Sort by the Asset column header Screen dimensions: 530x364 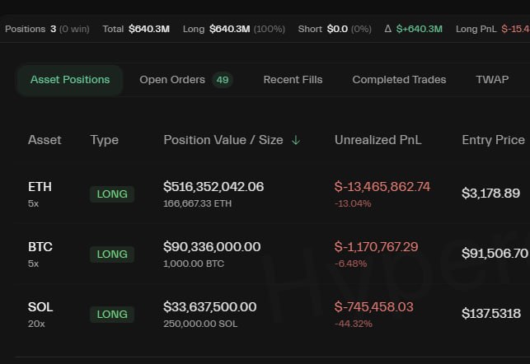pos(45,140)
